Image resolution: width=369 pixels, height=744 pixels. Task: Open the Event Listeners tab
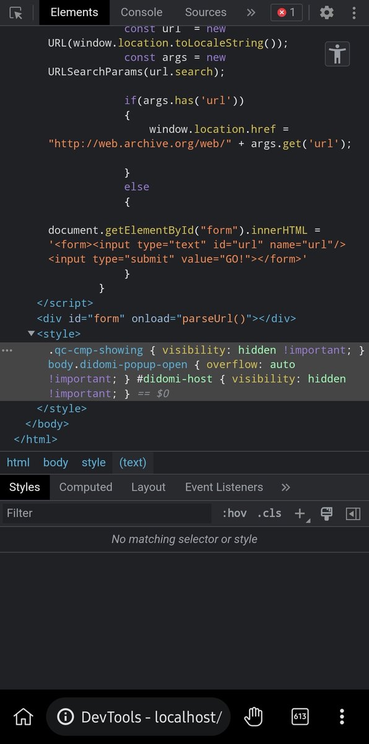click(224, 487)
